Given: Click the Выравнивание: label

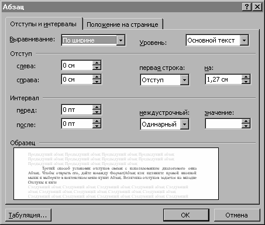Looking at the screenshot, I should (x=32, y=40).
